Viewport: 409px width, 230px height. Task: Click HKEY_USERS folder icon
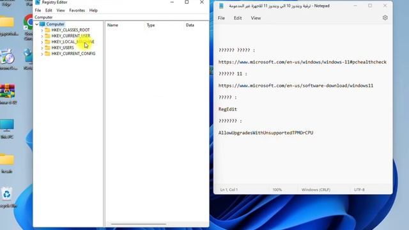pos(47,47)
